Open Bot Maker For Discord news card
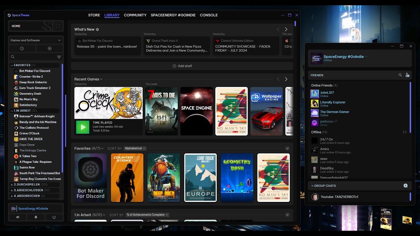420x236 pixels. (107, 46)
